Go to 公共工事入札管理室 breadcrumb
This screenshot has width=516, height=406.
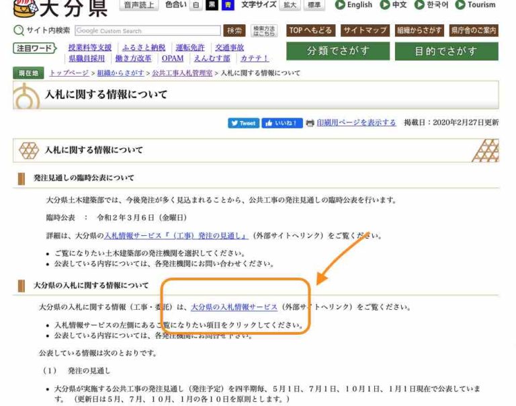pyautogui.click(x=182, y=73)
